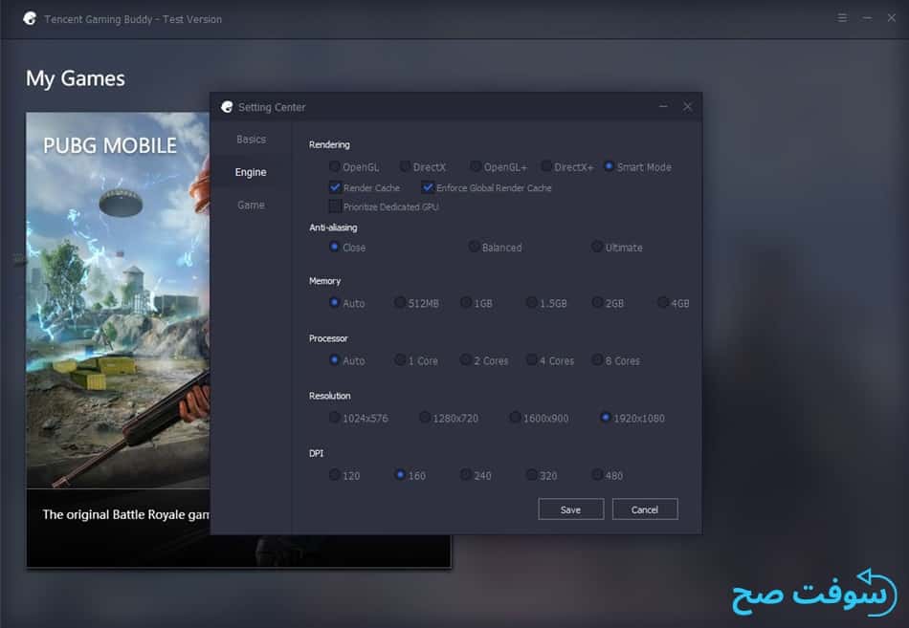Viewport: 909px width, 628px height.
Task: Set DPI to 120
Action: [335, 474]
